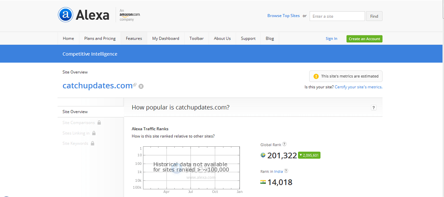Click the Create an Account button
444x197 pixels.
364,39
